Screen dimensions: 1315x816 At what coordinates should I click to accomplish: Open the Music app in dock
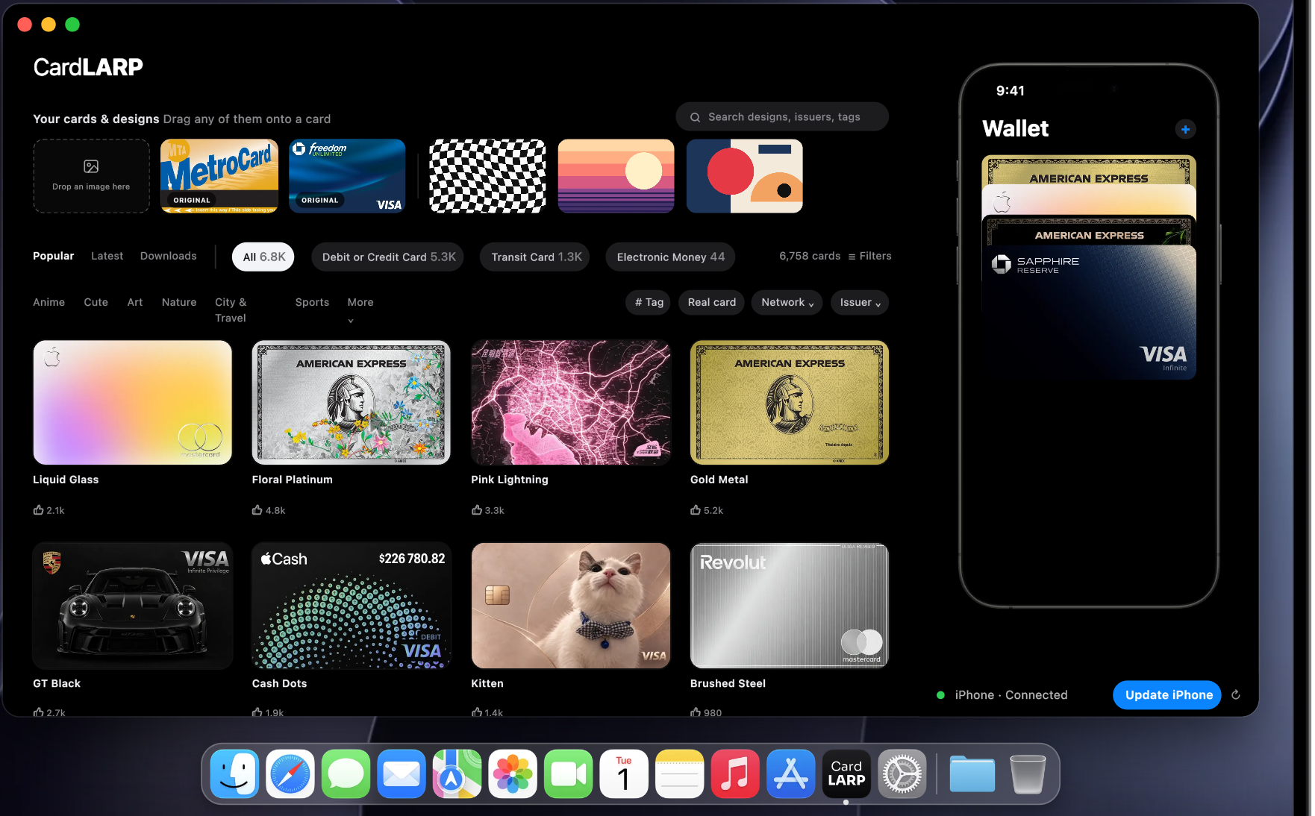point(735,773)
